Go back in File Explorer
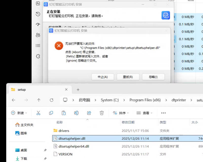 coord(13,100)
